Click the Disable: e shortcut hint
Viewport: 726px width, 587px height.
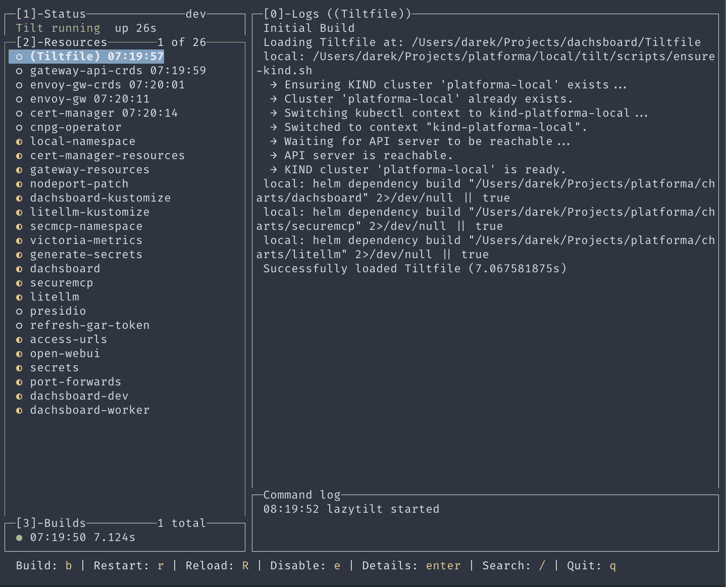tap(305, 566)
